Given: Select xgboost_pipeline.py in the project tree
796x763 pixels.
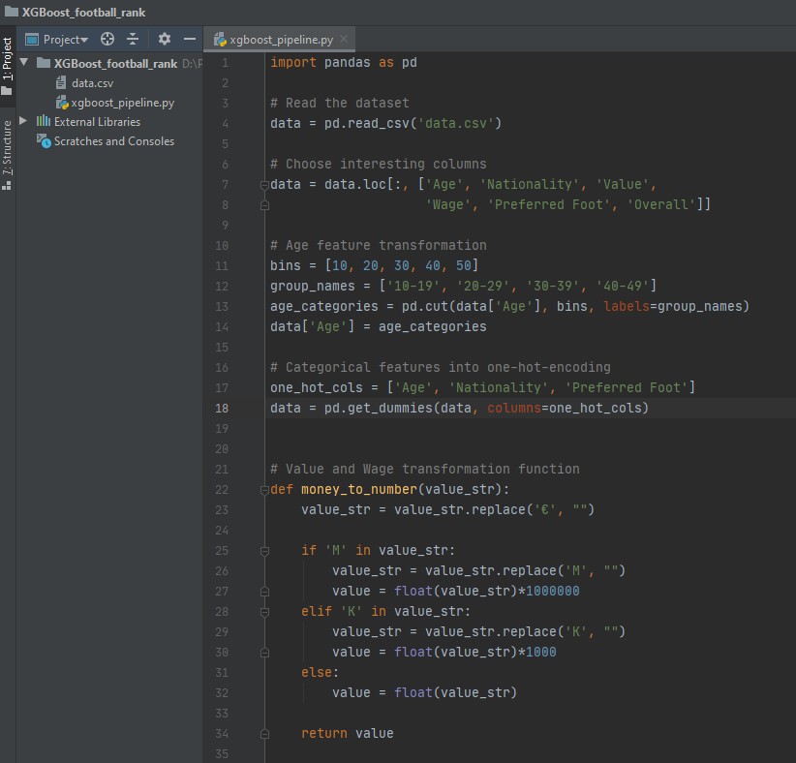Looking at the screenshot, I should [122, 103].
